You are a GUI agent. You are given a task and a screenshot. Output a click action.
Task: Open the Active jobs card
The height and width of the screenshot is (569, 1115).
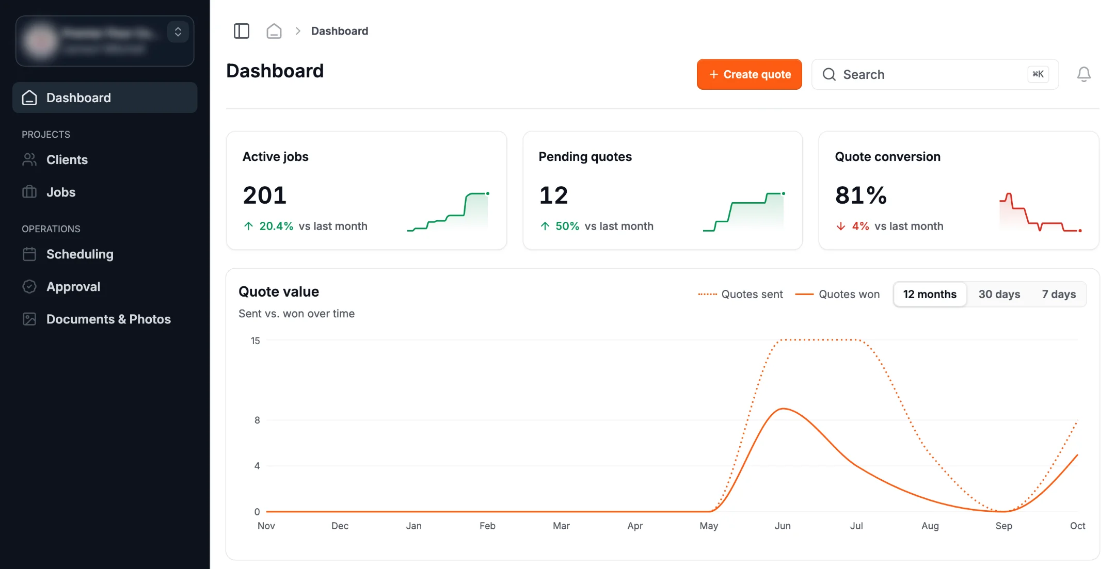367,190
